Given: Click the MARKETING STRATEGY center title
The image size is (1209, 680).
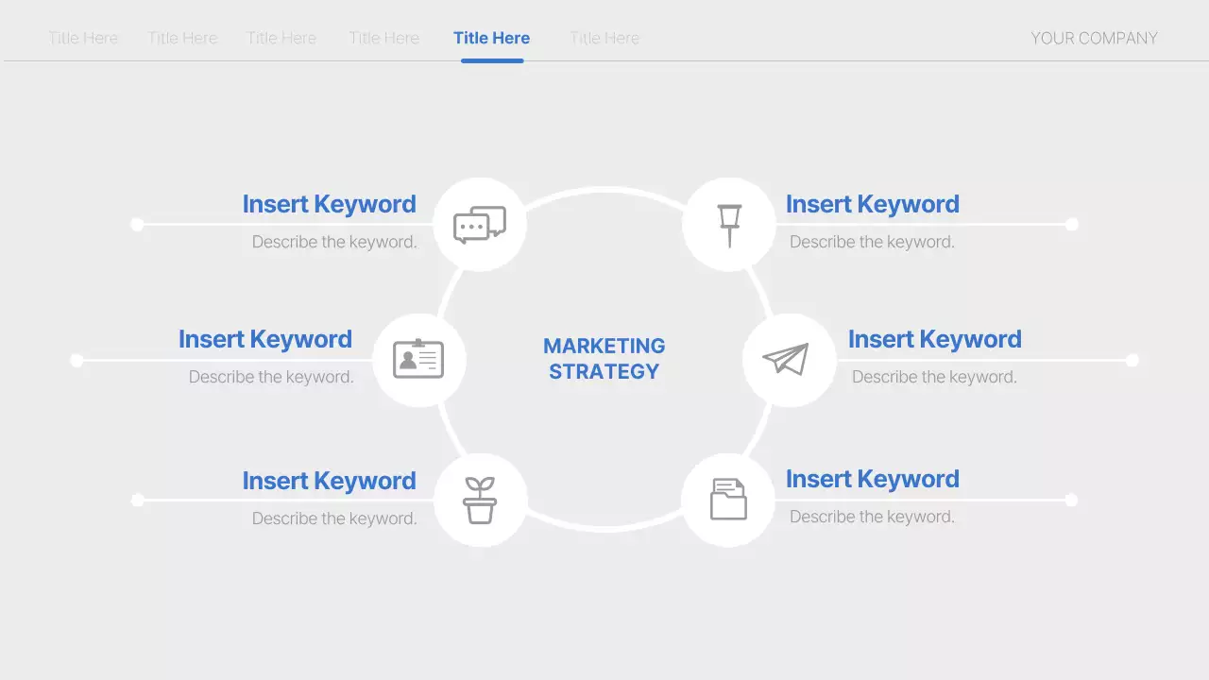Looking at the screenshot, I should pyautogui.click(x=604, y=359).
